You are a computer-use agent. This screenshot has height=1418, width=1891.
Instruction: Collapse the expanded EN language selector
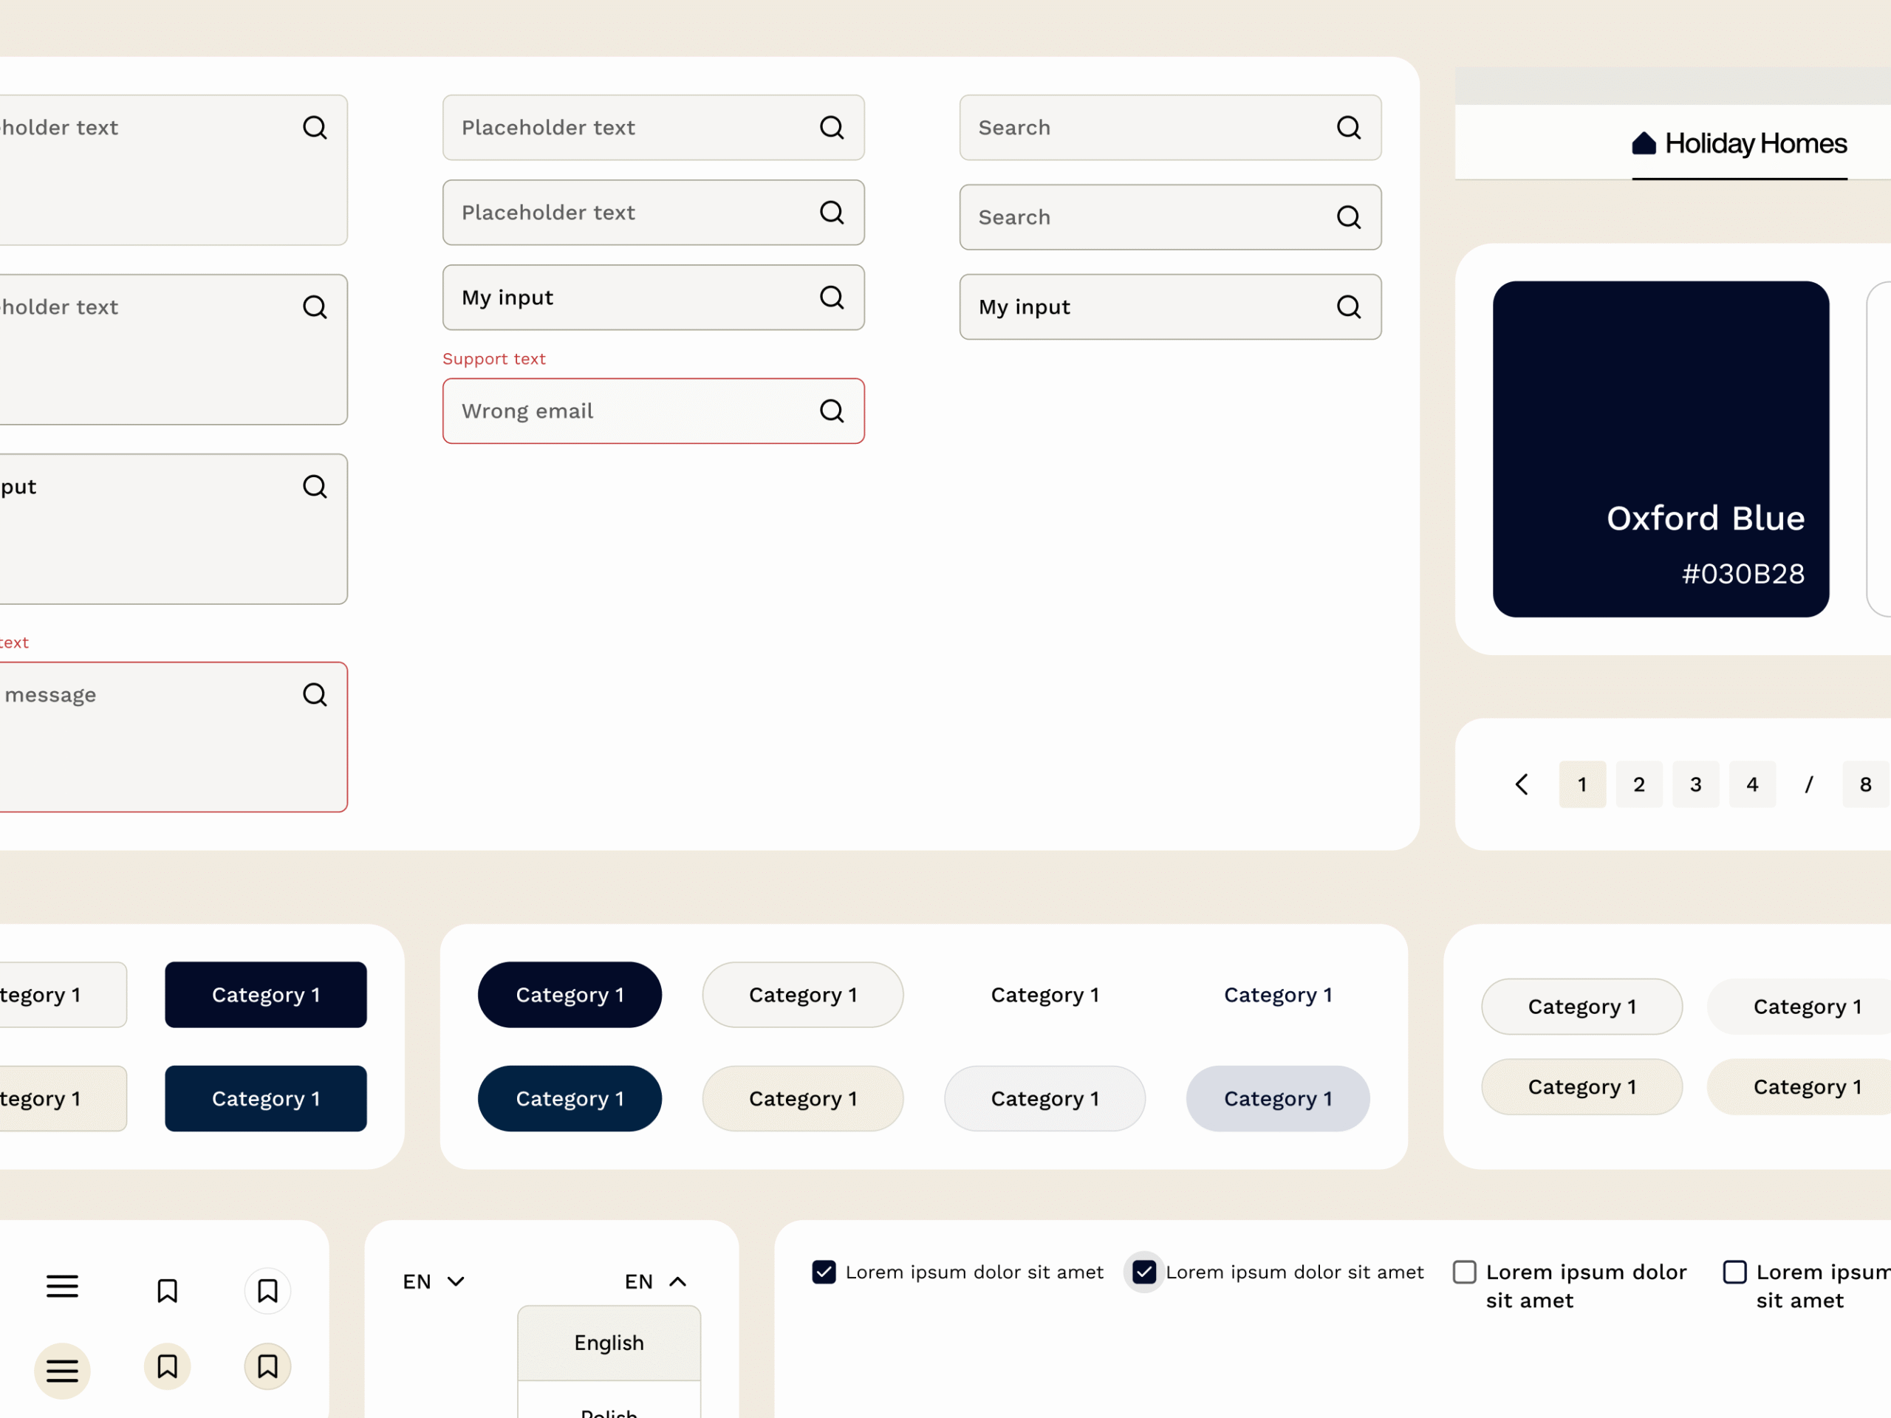[x=657, y=1281]
